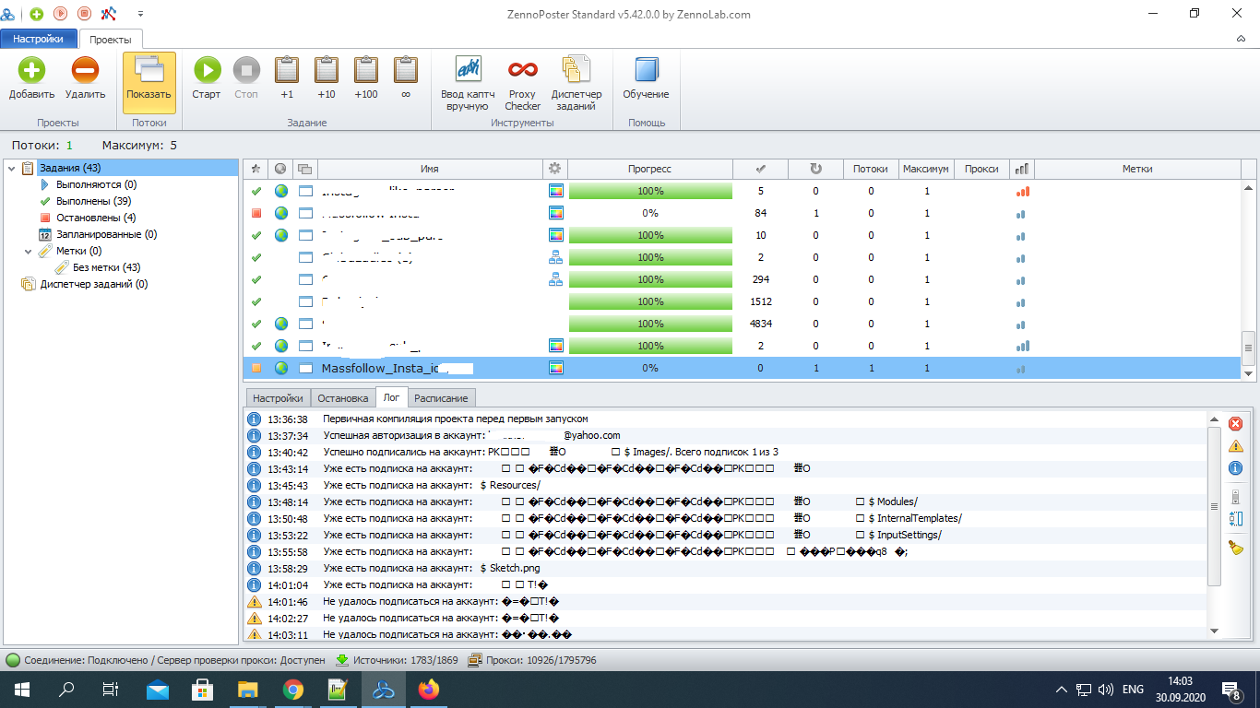Open the Остановка tab
1260x708 pixels.
(343, 398)
